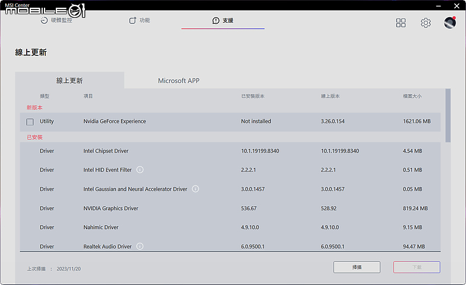
Task: Select the 支援 support tab
Action: tap(223, 20)
